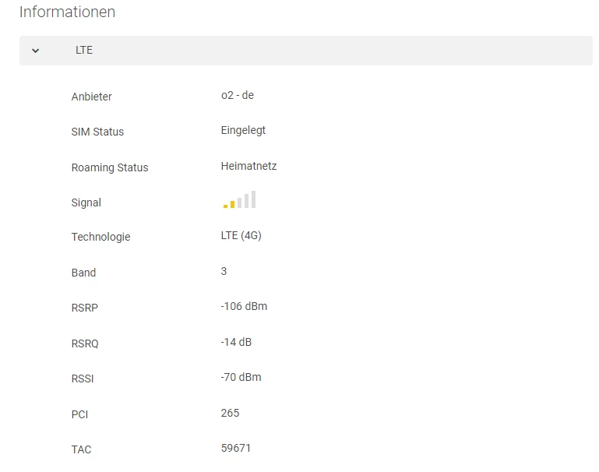The image size is (599, 472).
Task: Click the Informationen heading
Action: [x=67, y=12]
